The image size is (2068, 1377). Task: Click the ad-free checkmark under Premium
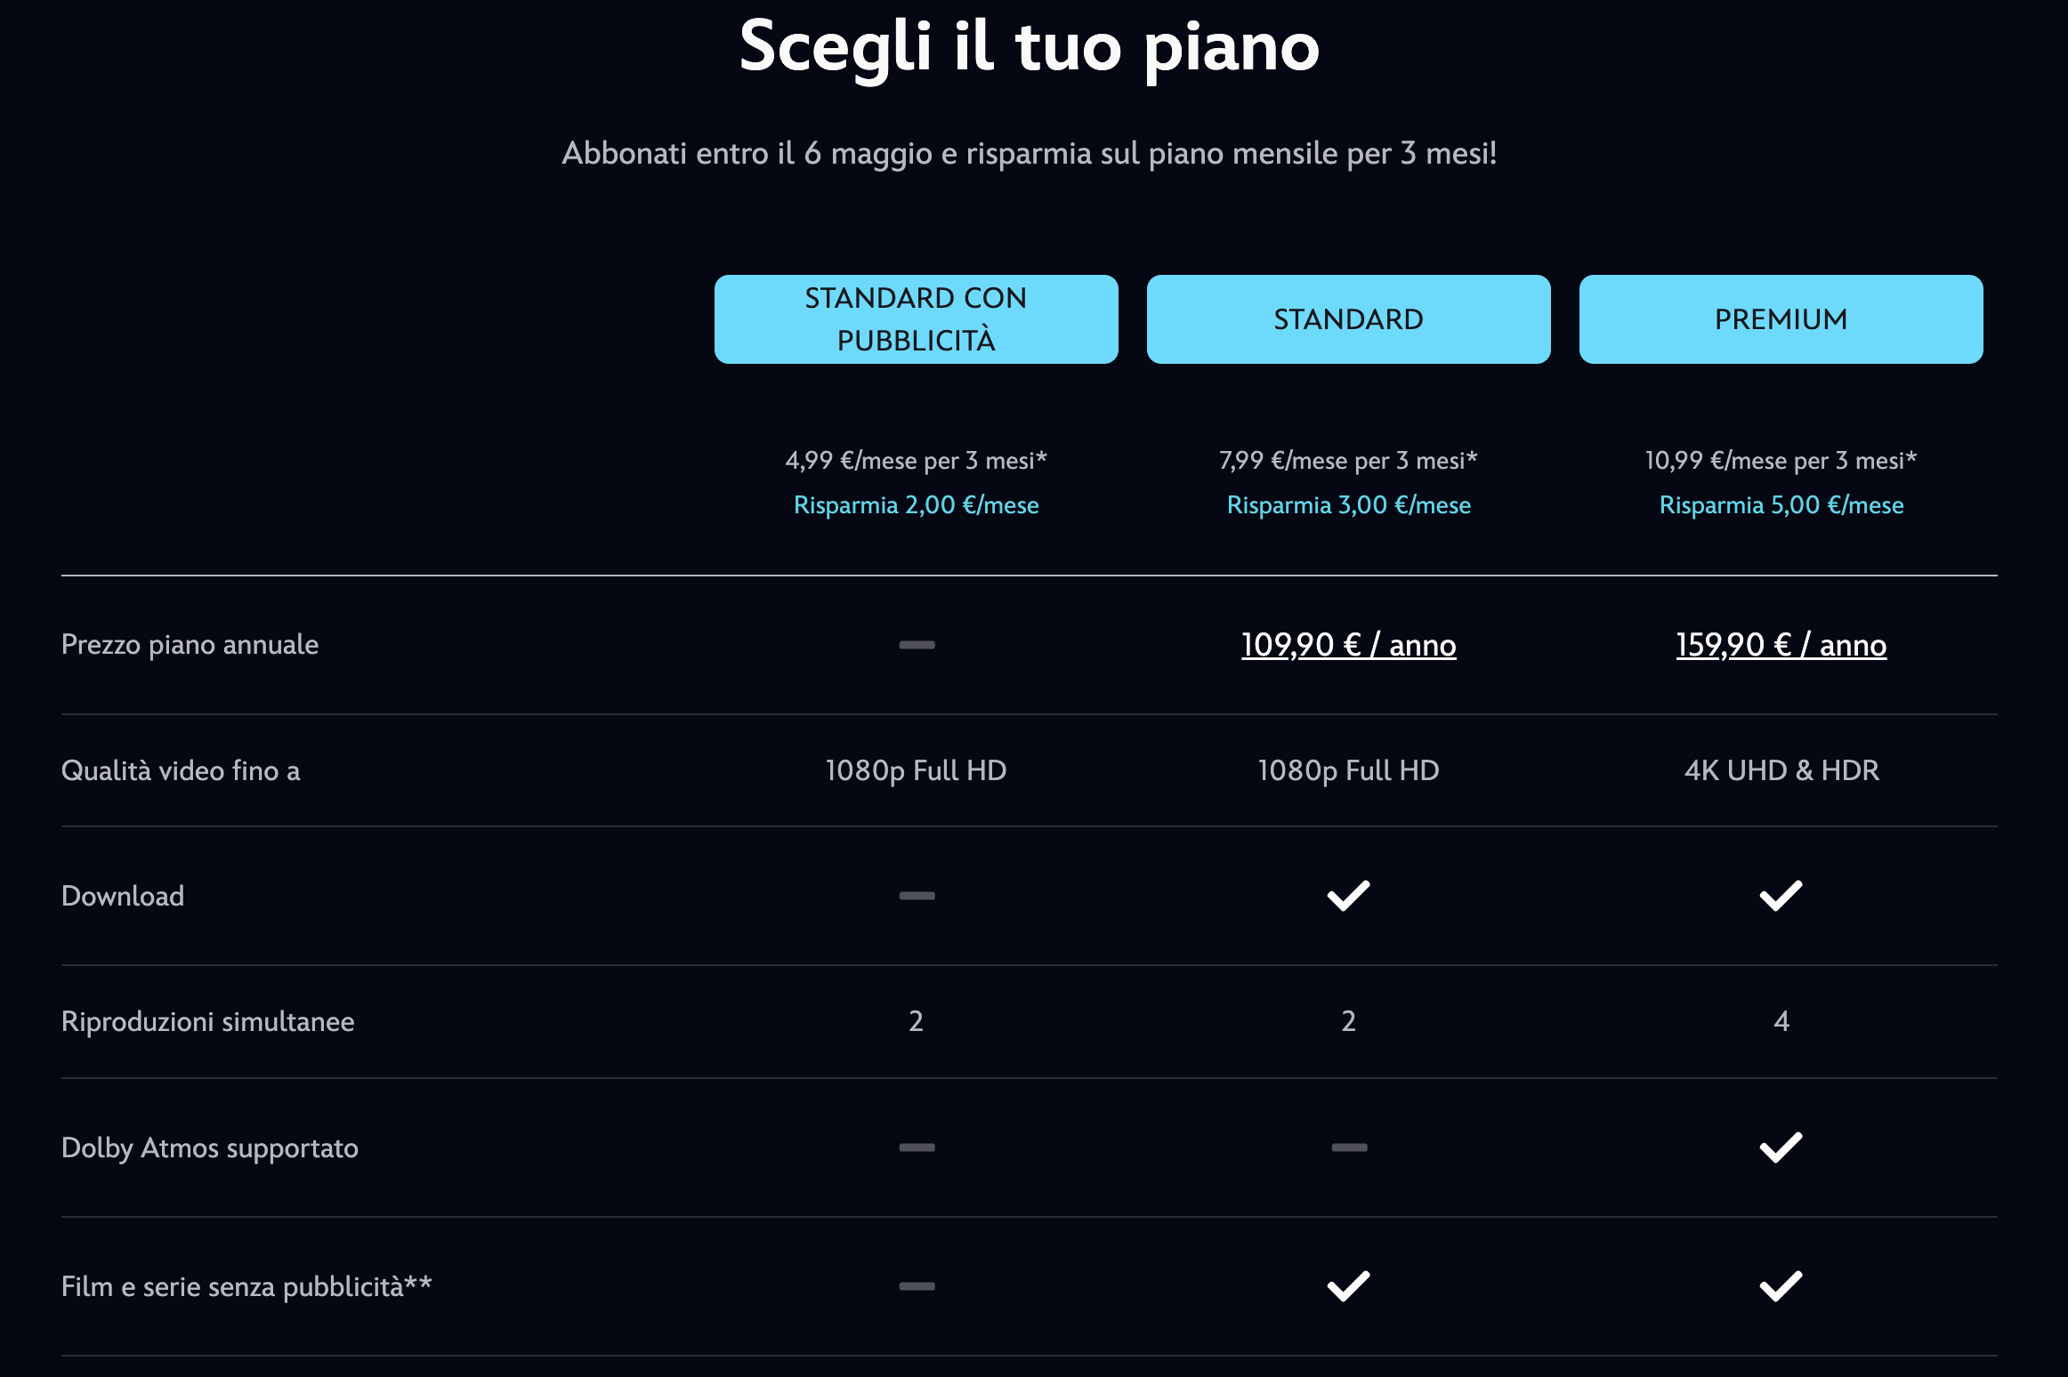click(x=1781, y=1286)
